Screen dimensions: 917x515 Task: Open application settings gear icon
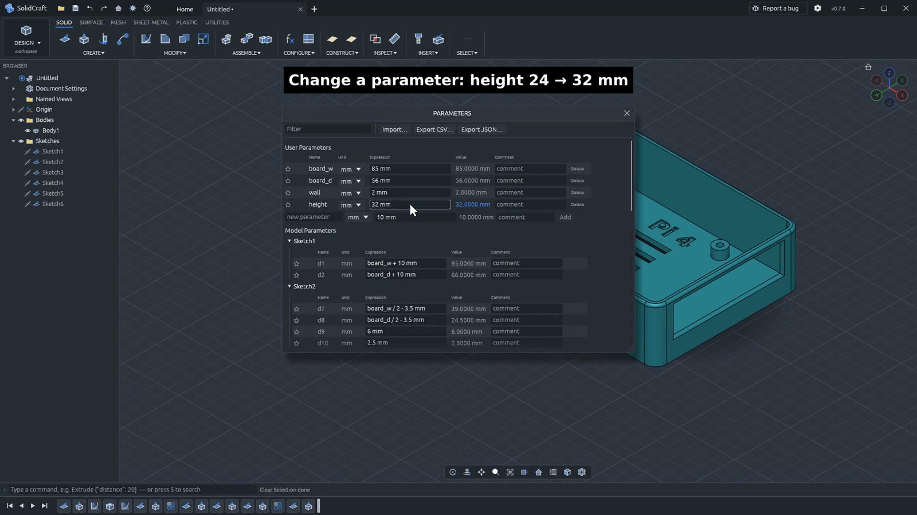(818, 9)
